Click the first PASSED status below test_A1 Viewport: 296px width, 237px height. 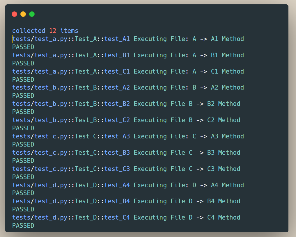point(23,47)
